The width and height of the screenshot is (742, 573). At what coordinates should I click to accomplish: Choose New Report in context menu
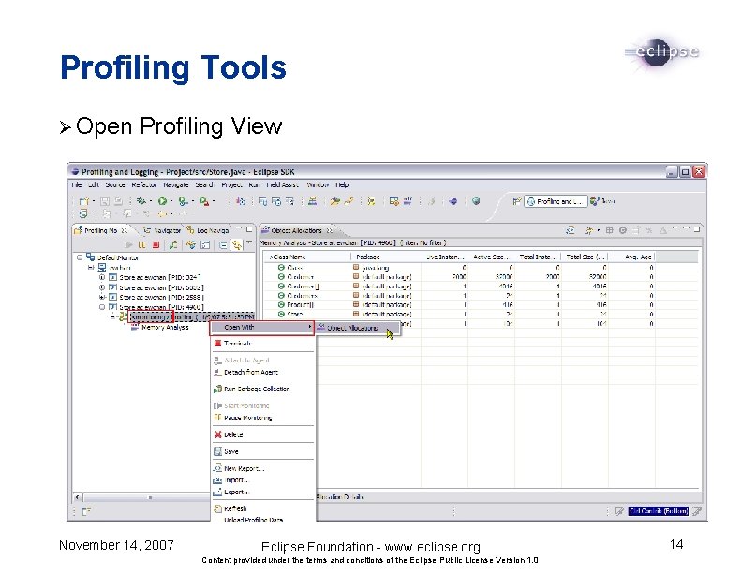263,468
